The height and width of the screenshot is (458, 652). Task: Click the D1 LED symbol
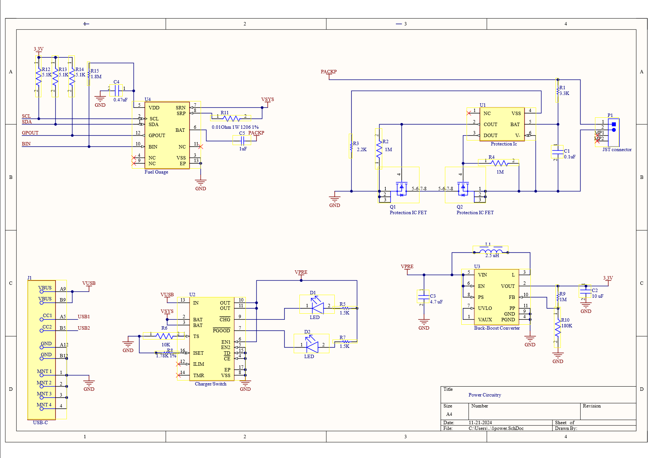pos(317,305)
